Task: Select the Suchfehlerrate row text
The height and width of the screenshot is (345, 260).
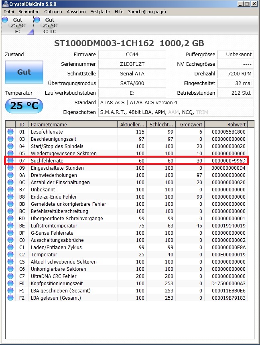Action: (x=47, y=160)
